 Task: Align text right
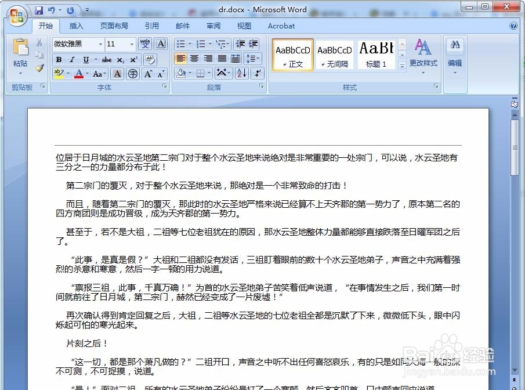click(x=208, y=59)
